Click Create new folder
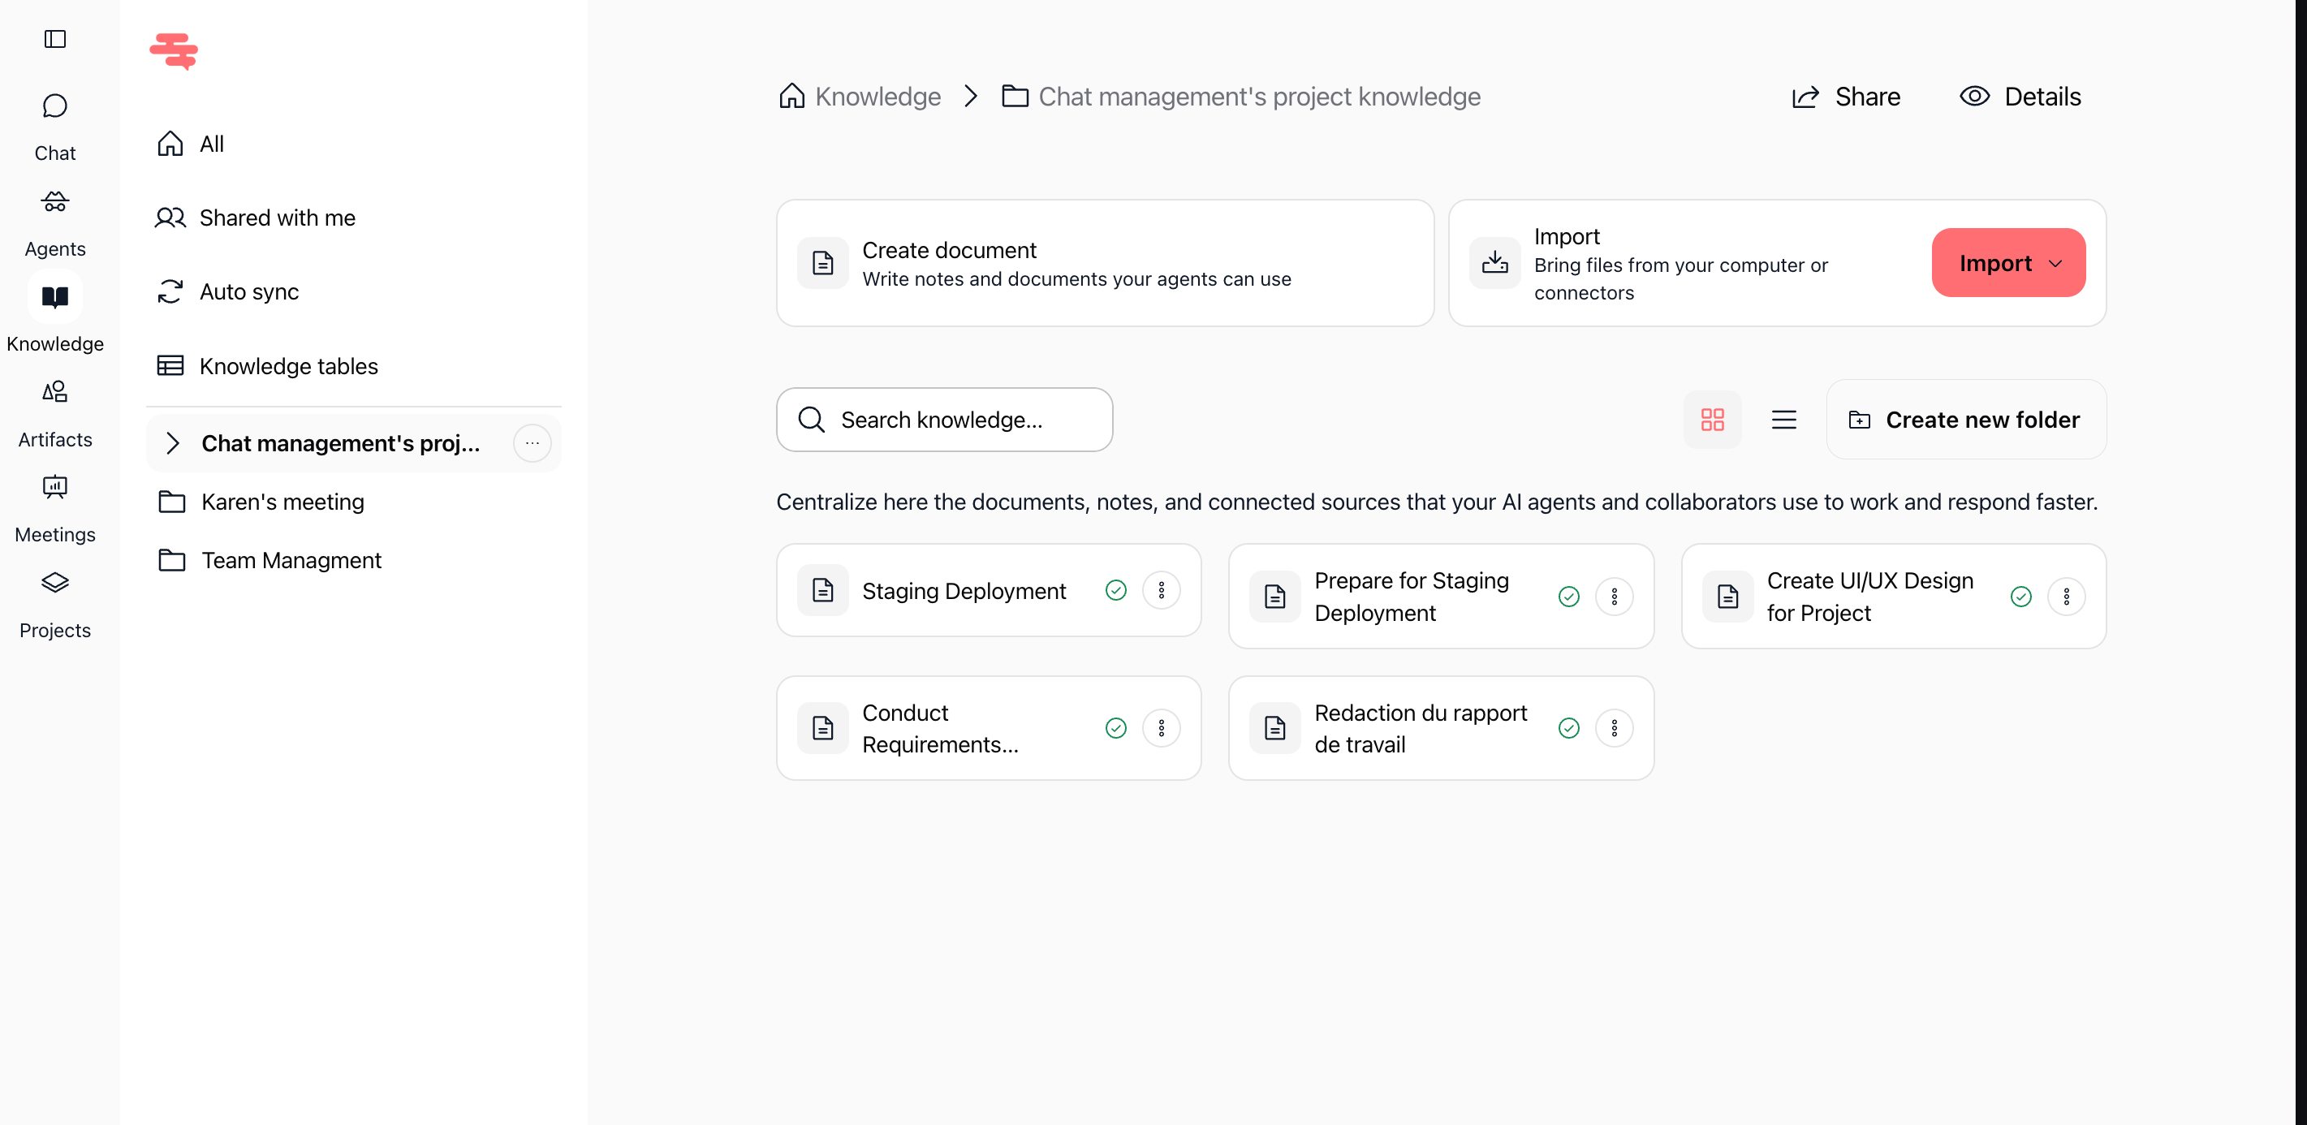Viewport: 2307px width, 1125px height. click(1966, 419)
